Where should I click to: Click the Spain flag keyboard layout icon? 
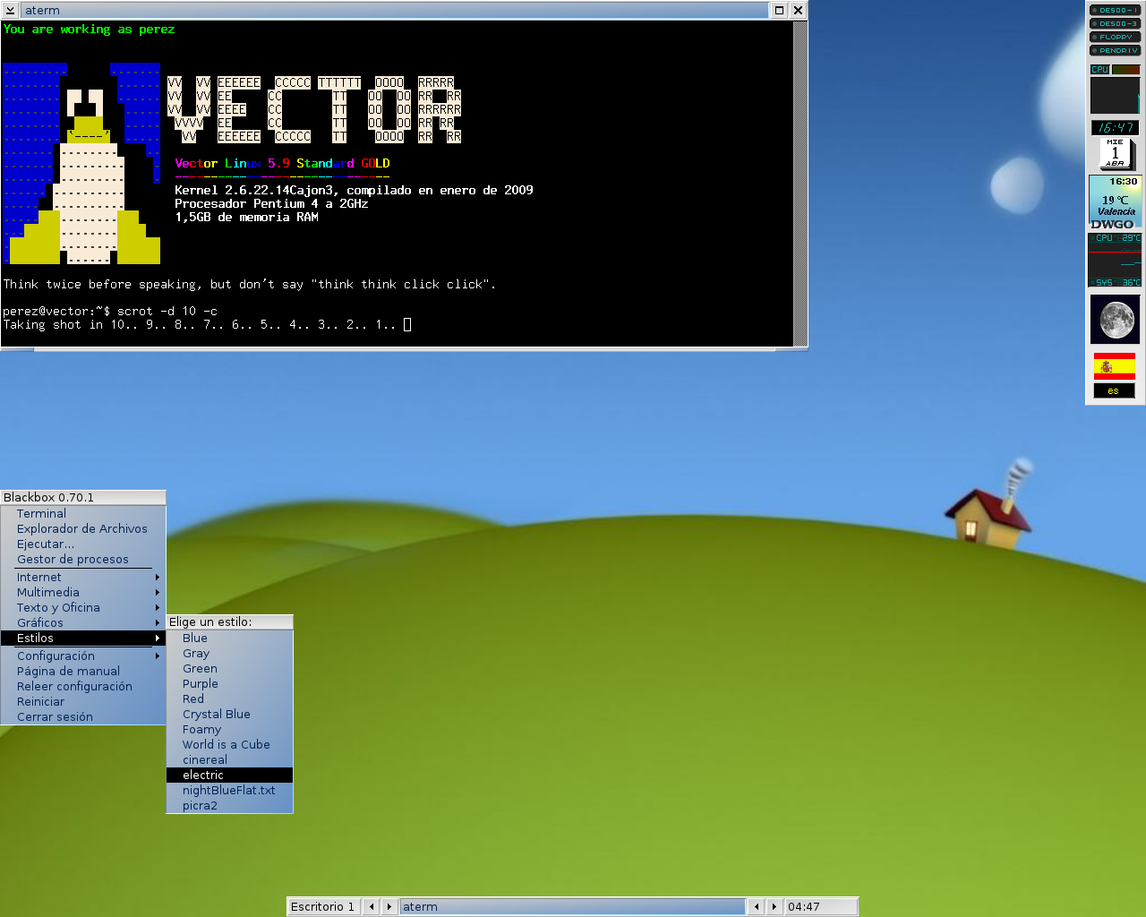[1115, 366]
